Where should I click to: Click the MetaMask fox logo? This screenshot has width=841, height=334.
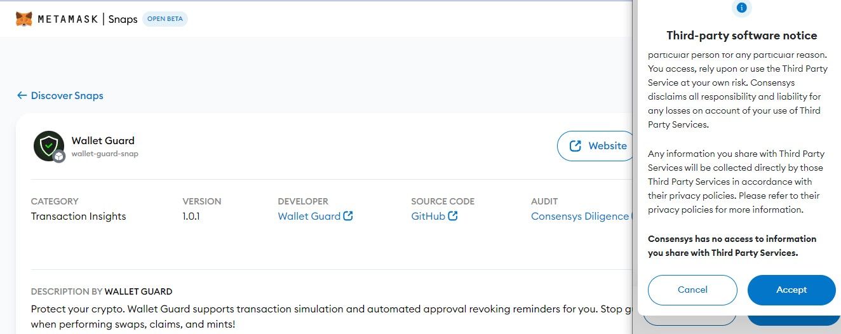pyautogui.click(x=24, y=19)
